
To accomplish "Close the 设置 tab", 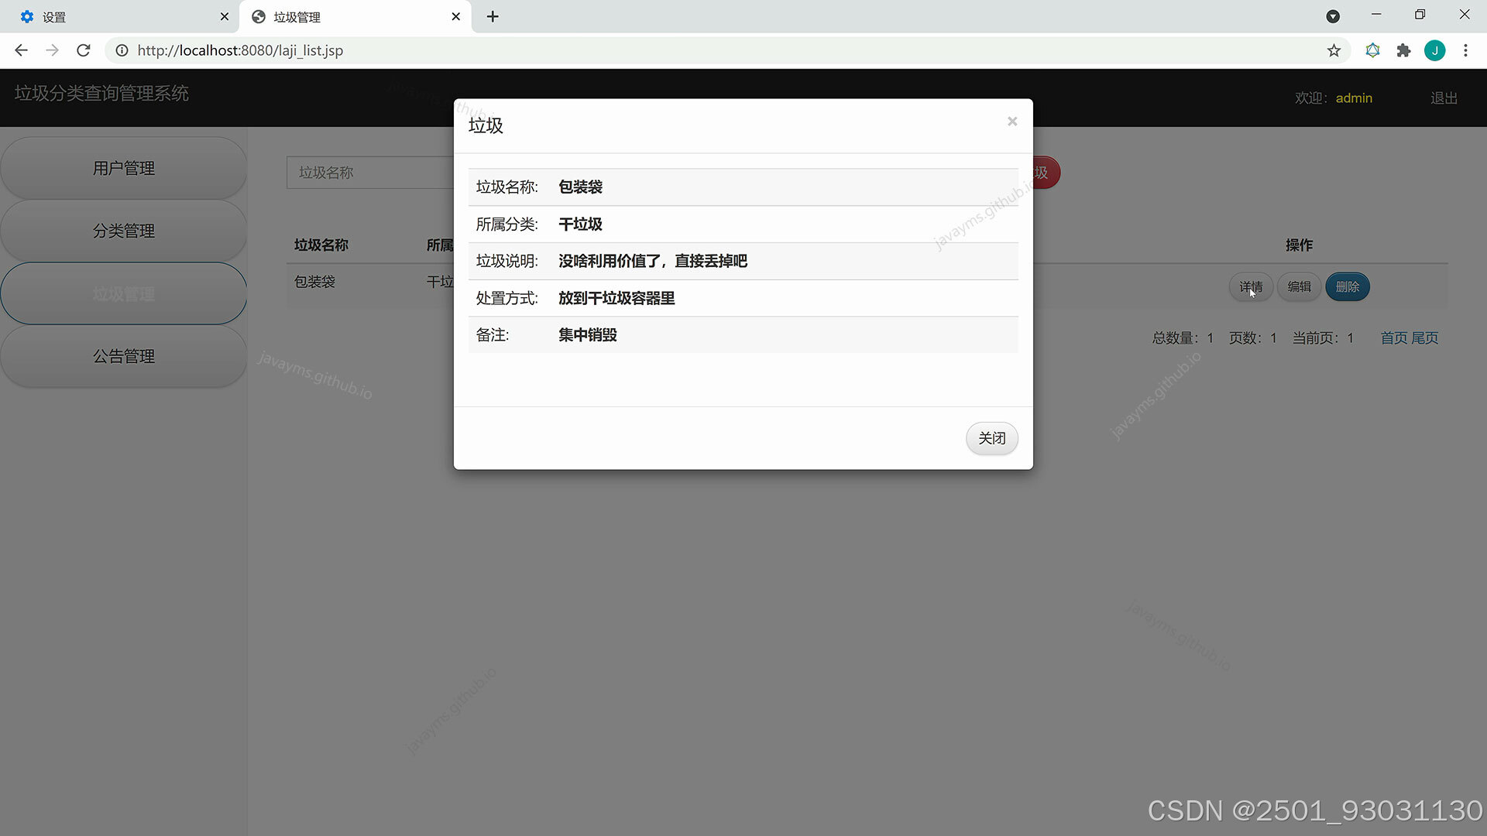I will (224, 16).
